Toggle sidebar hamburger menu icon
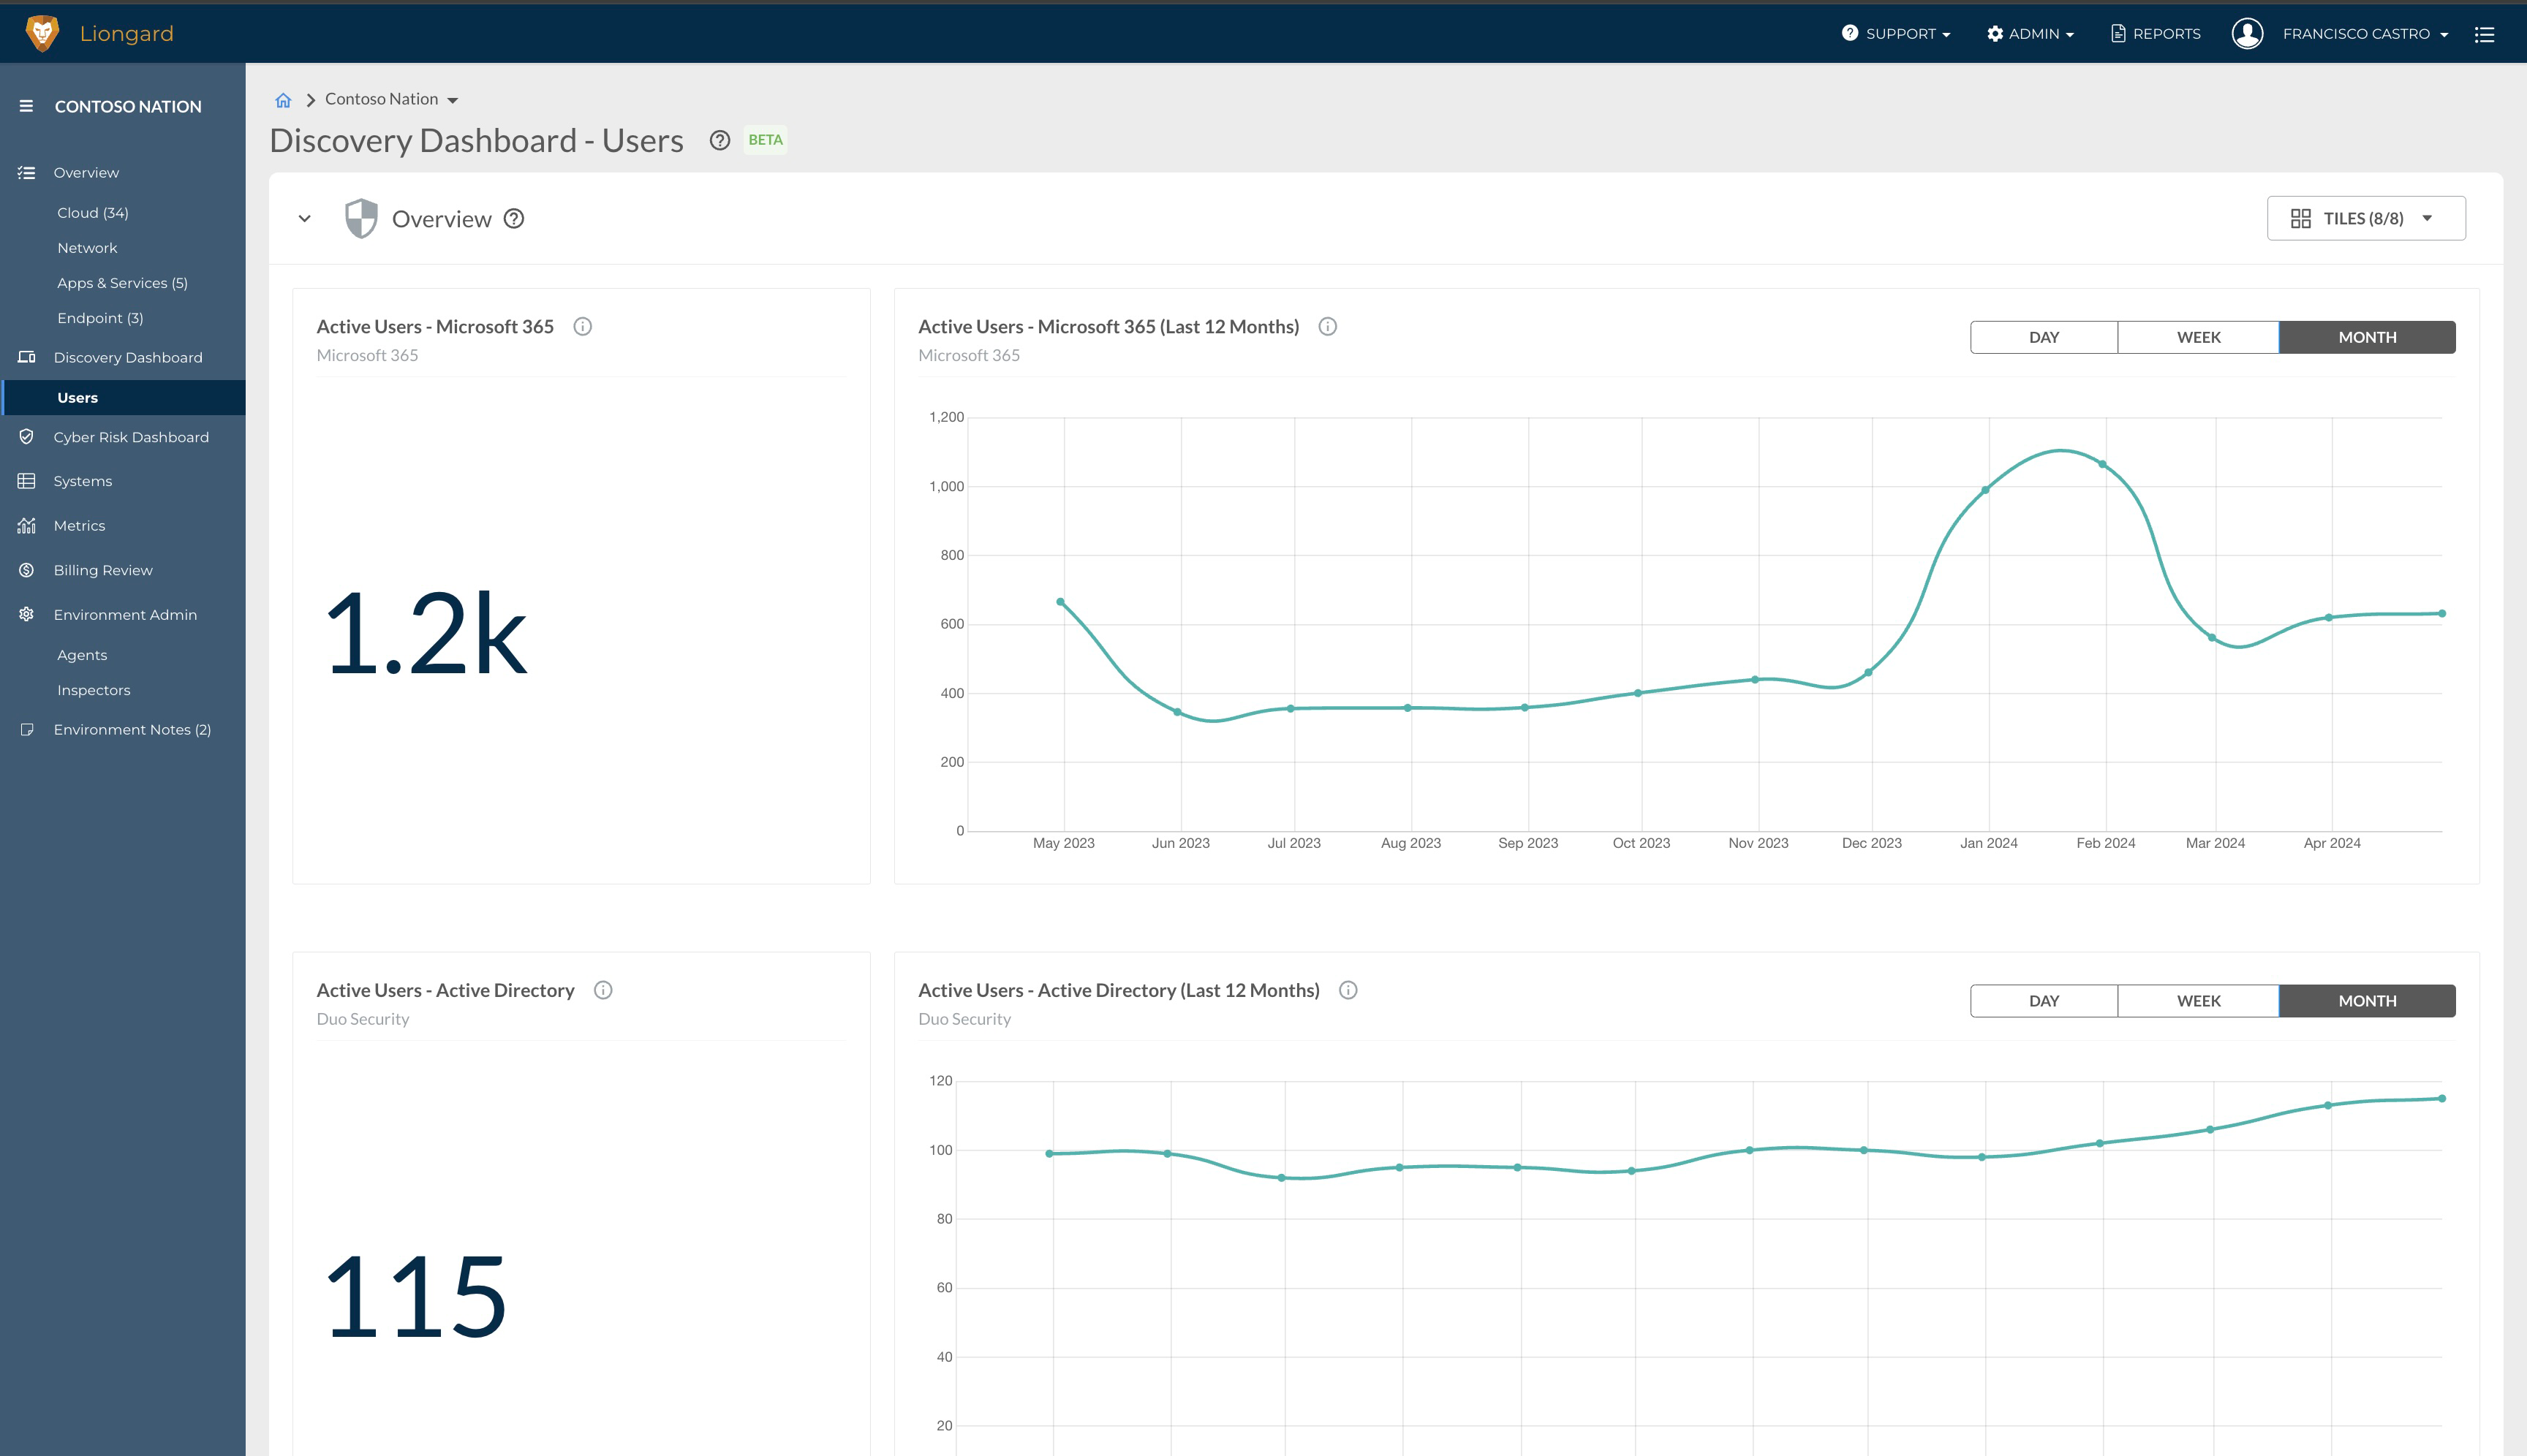The height and width of the screenshot is (1456, 2527). (x=26, y=106)
